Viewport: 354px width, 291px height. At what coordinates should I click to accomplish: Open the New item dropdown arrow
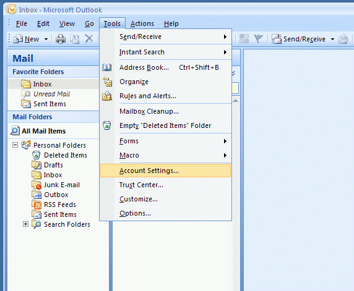tap(46, 39)
